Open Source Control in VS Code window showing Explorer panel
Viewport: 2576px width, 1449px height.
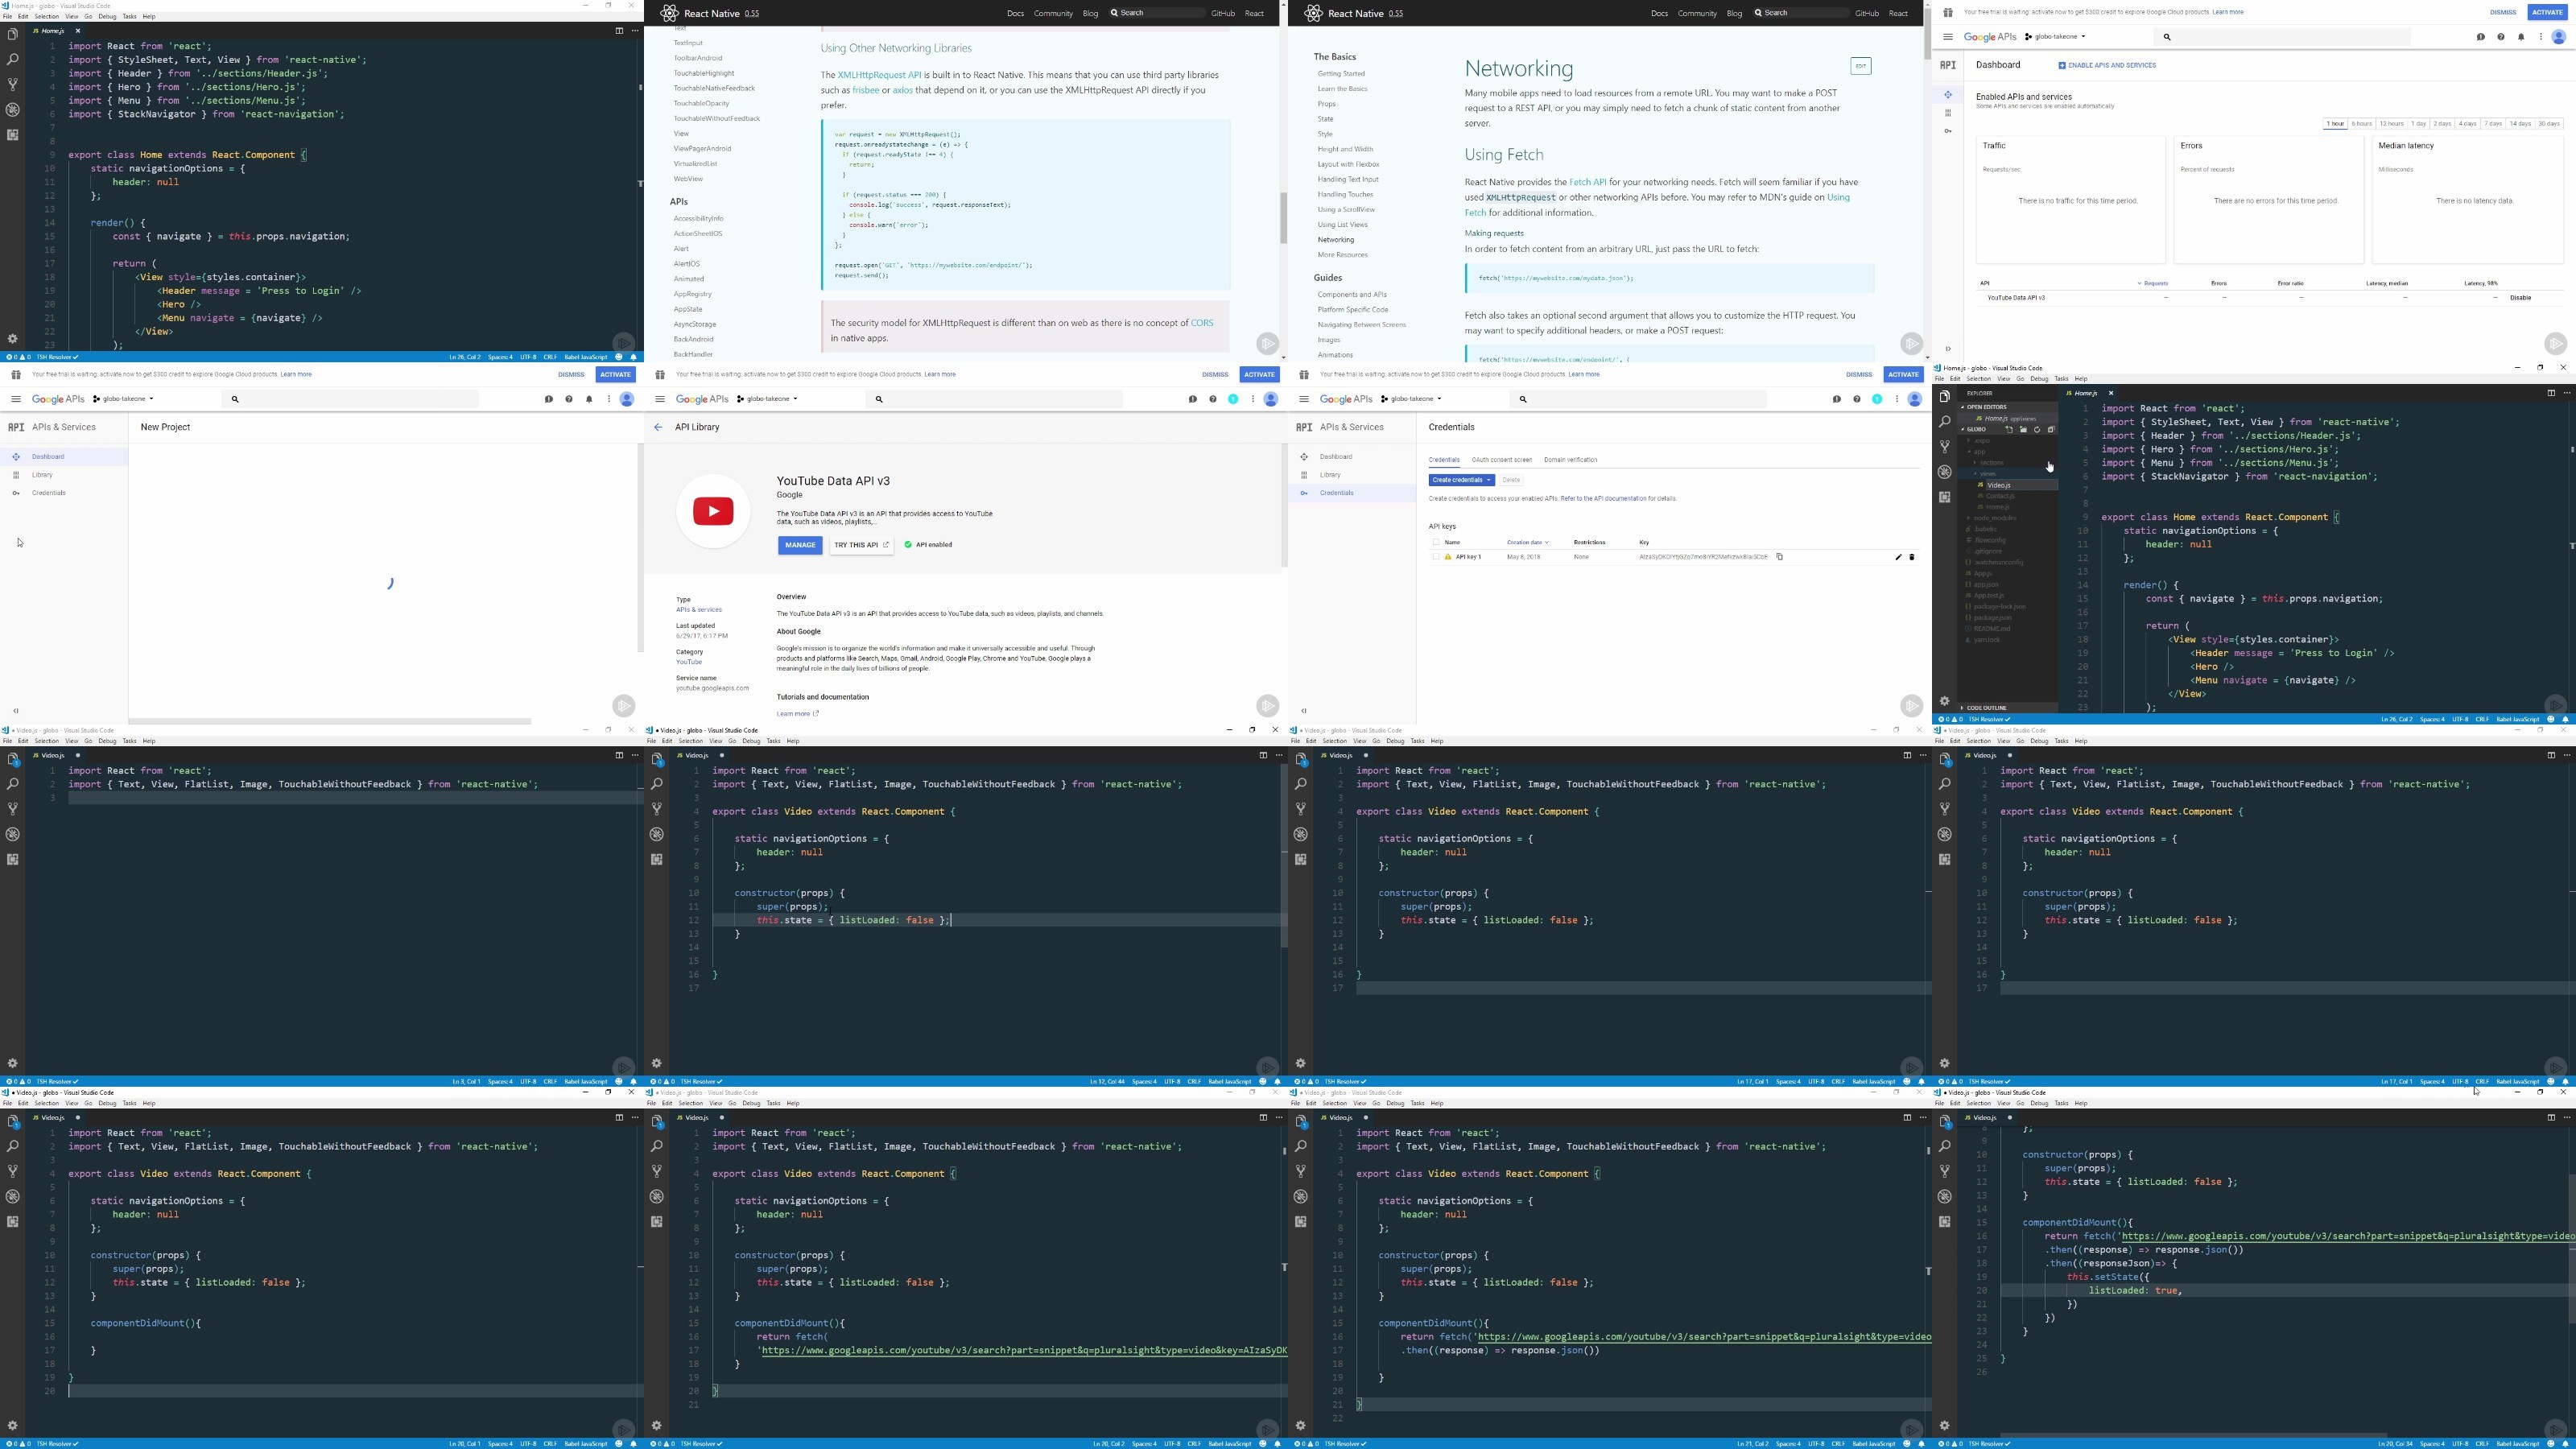pyautogui.click(x=1944, y=446)
